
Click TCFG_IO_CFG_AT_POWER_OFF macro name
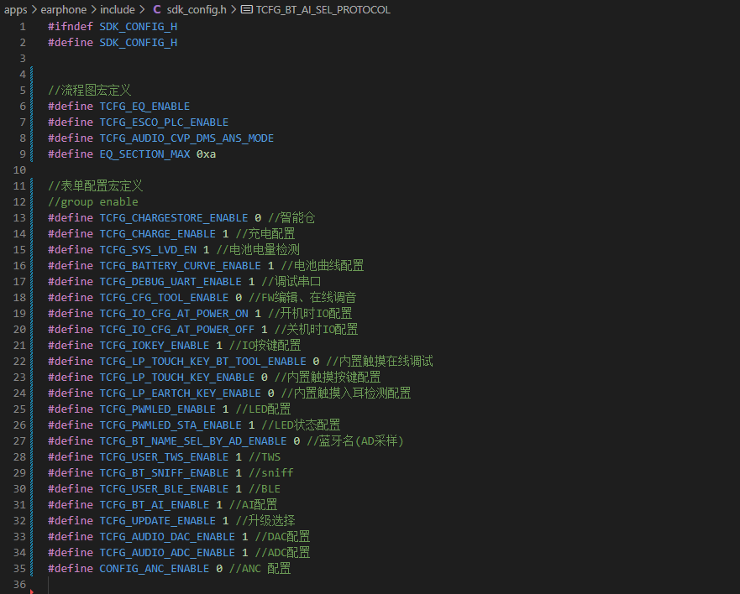(x=177, y=330)
